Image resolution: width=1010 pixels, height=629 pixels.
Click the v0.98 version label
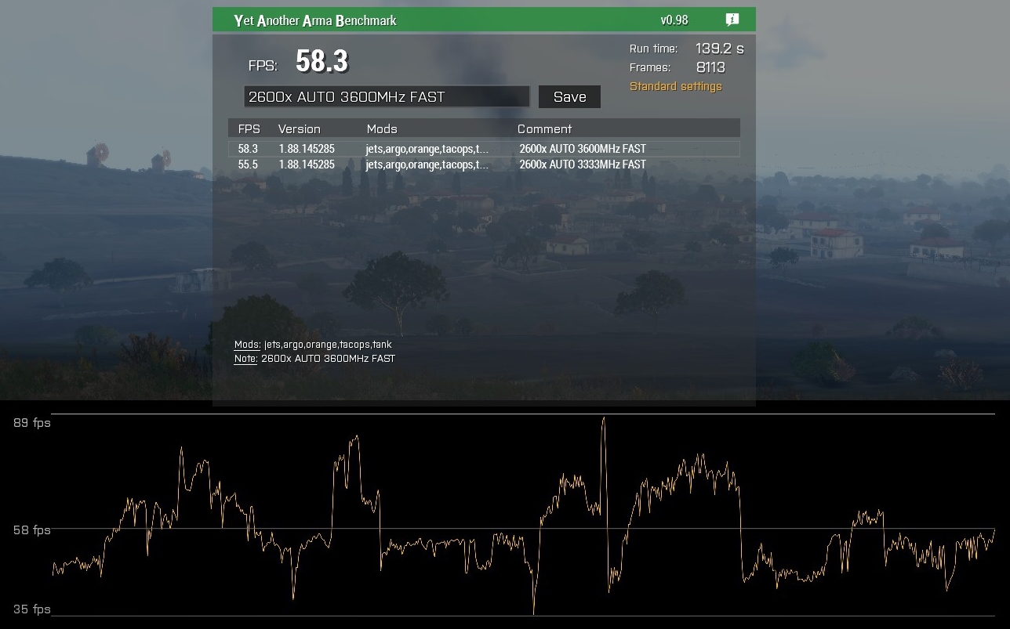click(674, 20)
